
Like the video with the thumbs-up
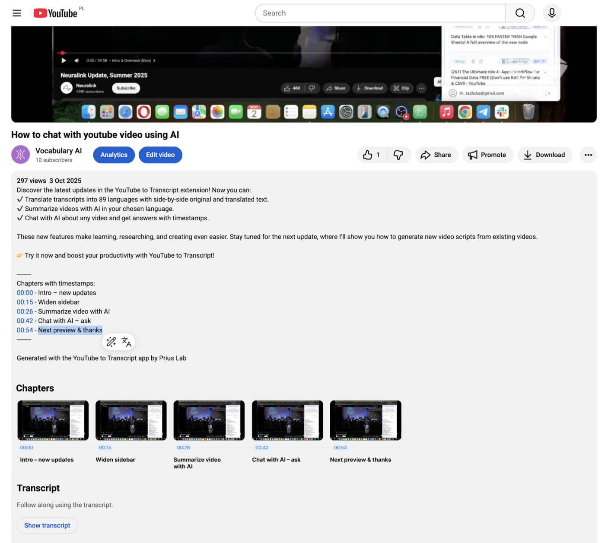pos(368,155)
